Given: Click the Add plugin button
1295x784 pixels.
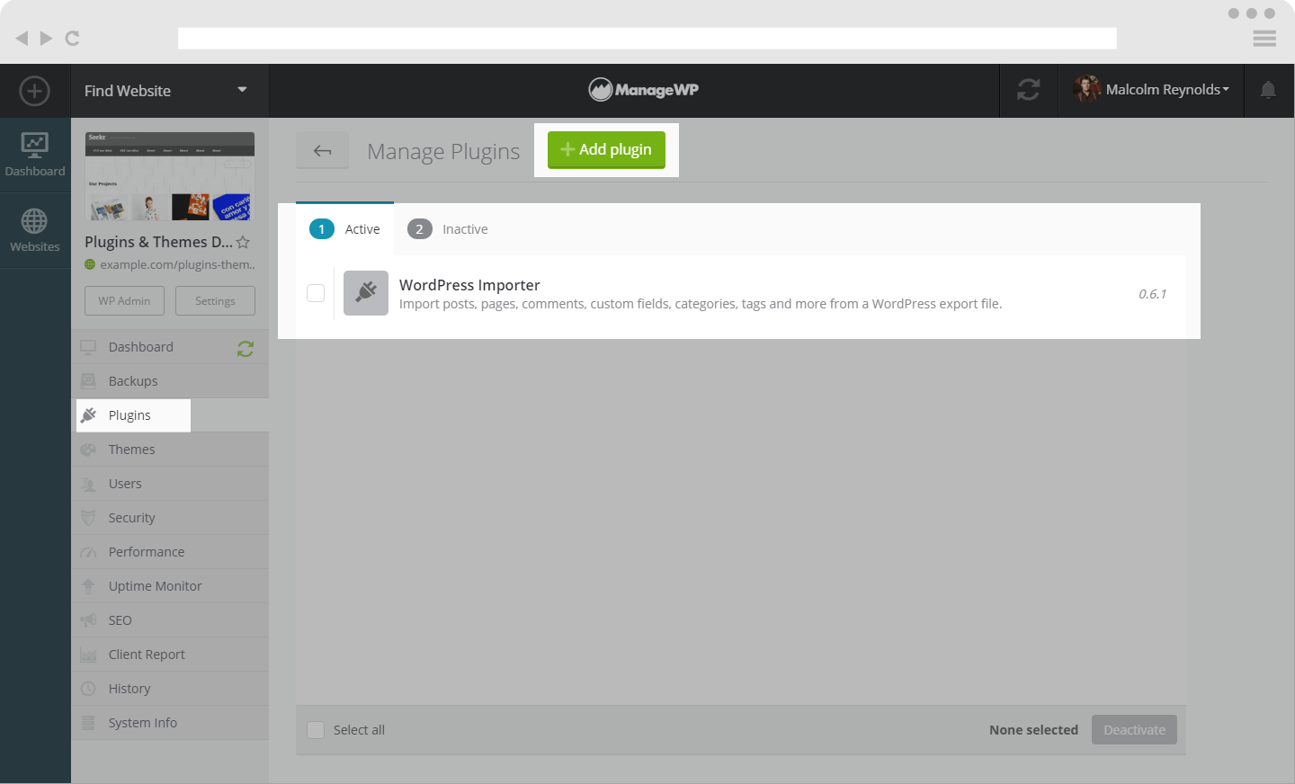Looking at the screenshot, I should pyautogui.click(x=606, y=149).
